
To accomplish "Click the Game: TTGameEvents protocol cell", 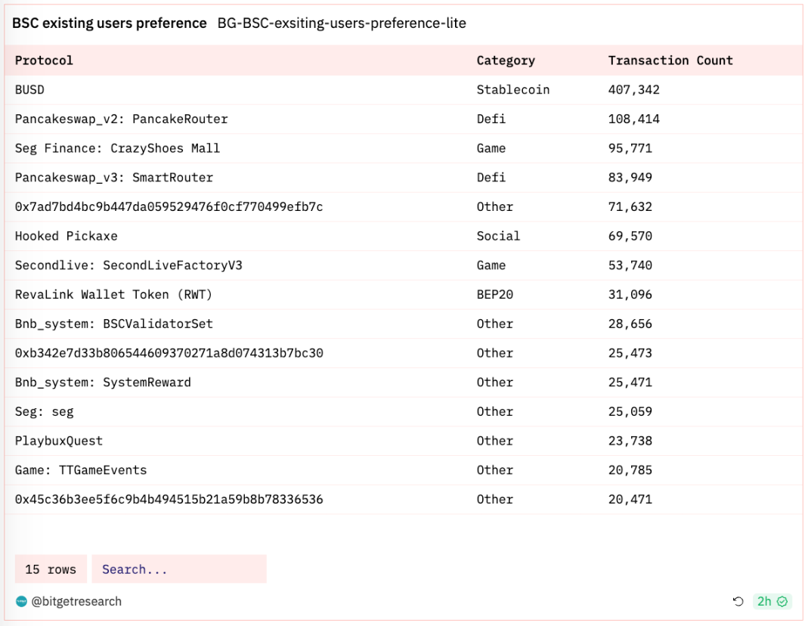I will (x=81, y=470).
